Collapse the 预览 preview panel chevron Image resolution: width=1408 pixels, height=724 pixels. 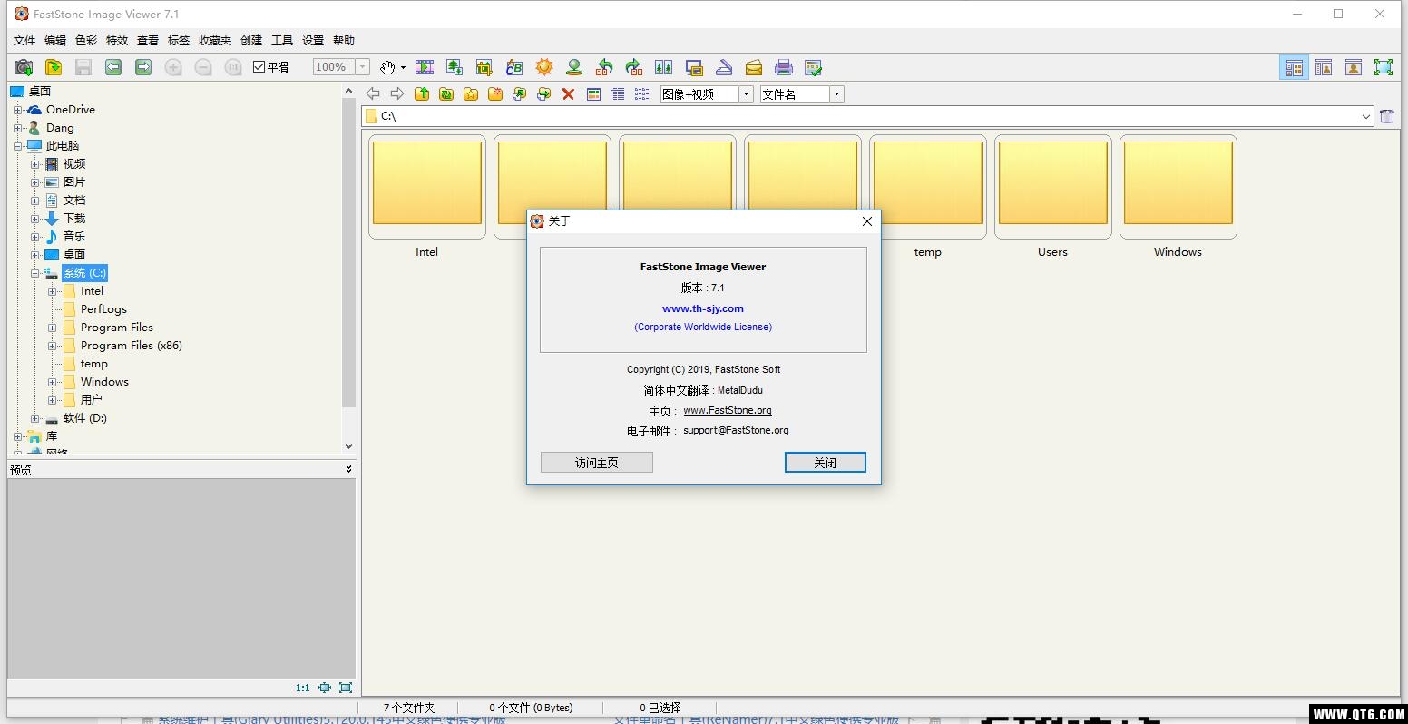(348, 469)
